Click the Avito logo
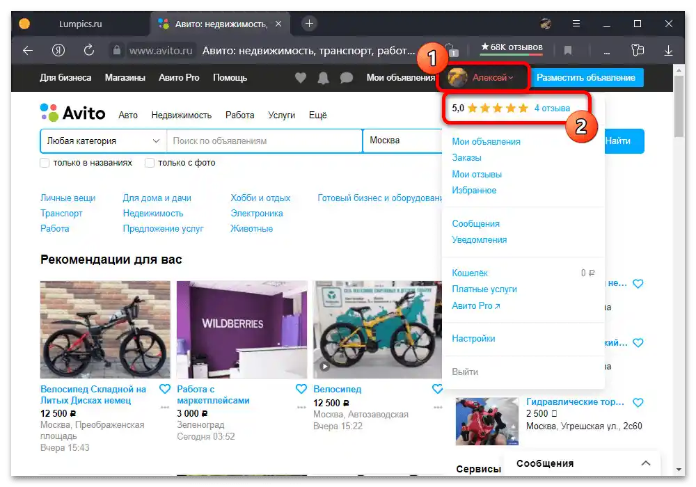 [73, 113]
